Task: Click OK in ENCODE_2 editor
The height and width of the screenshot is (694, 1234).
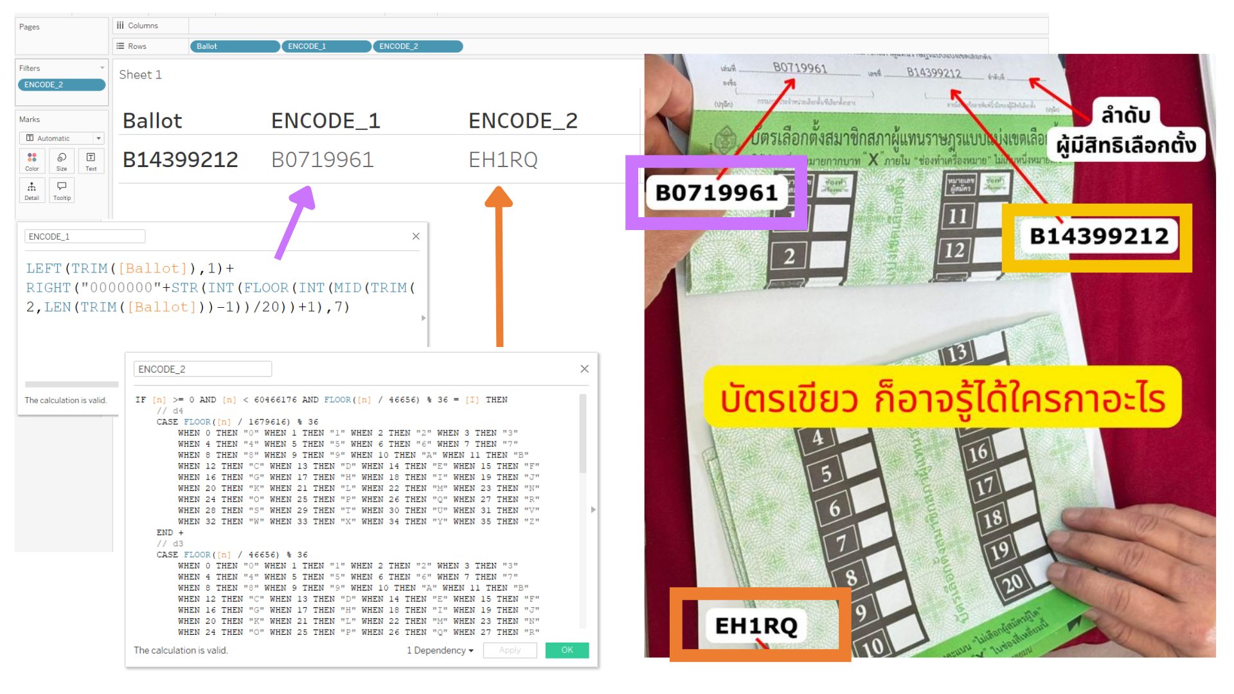Action: tap(567, 650)
